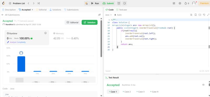Expand the folded comment on line 1
This screenshot has height=97, width=210.
[111, 20]
